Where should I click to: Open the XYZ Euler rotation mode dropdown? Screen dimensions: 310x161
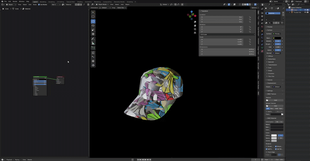(227, 34)
